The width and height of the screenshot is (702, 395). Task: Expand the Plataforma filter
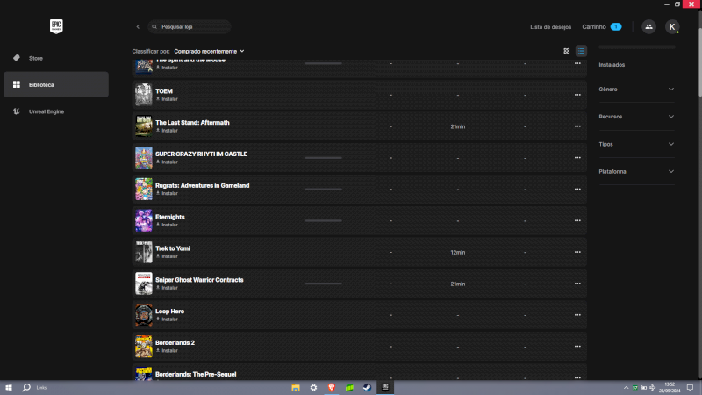coord(636,171)
